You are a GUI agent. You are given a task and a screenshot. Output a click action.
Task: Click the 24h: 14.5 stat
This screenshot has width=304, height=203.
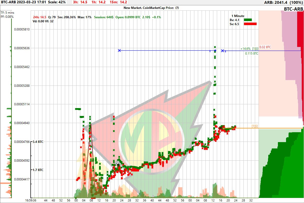click(40, 17)
